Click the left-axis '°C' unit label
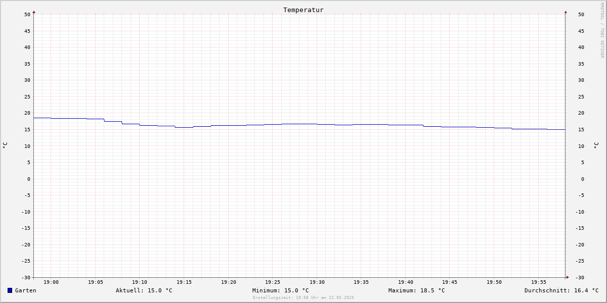 coord(5,145)
